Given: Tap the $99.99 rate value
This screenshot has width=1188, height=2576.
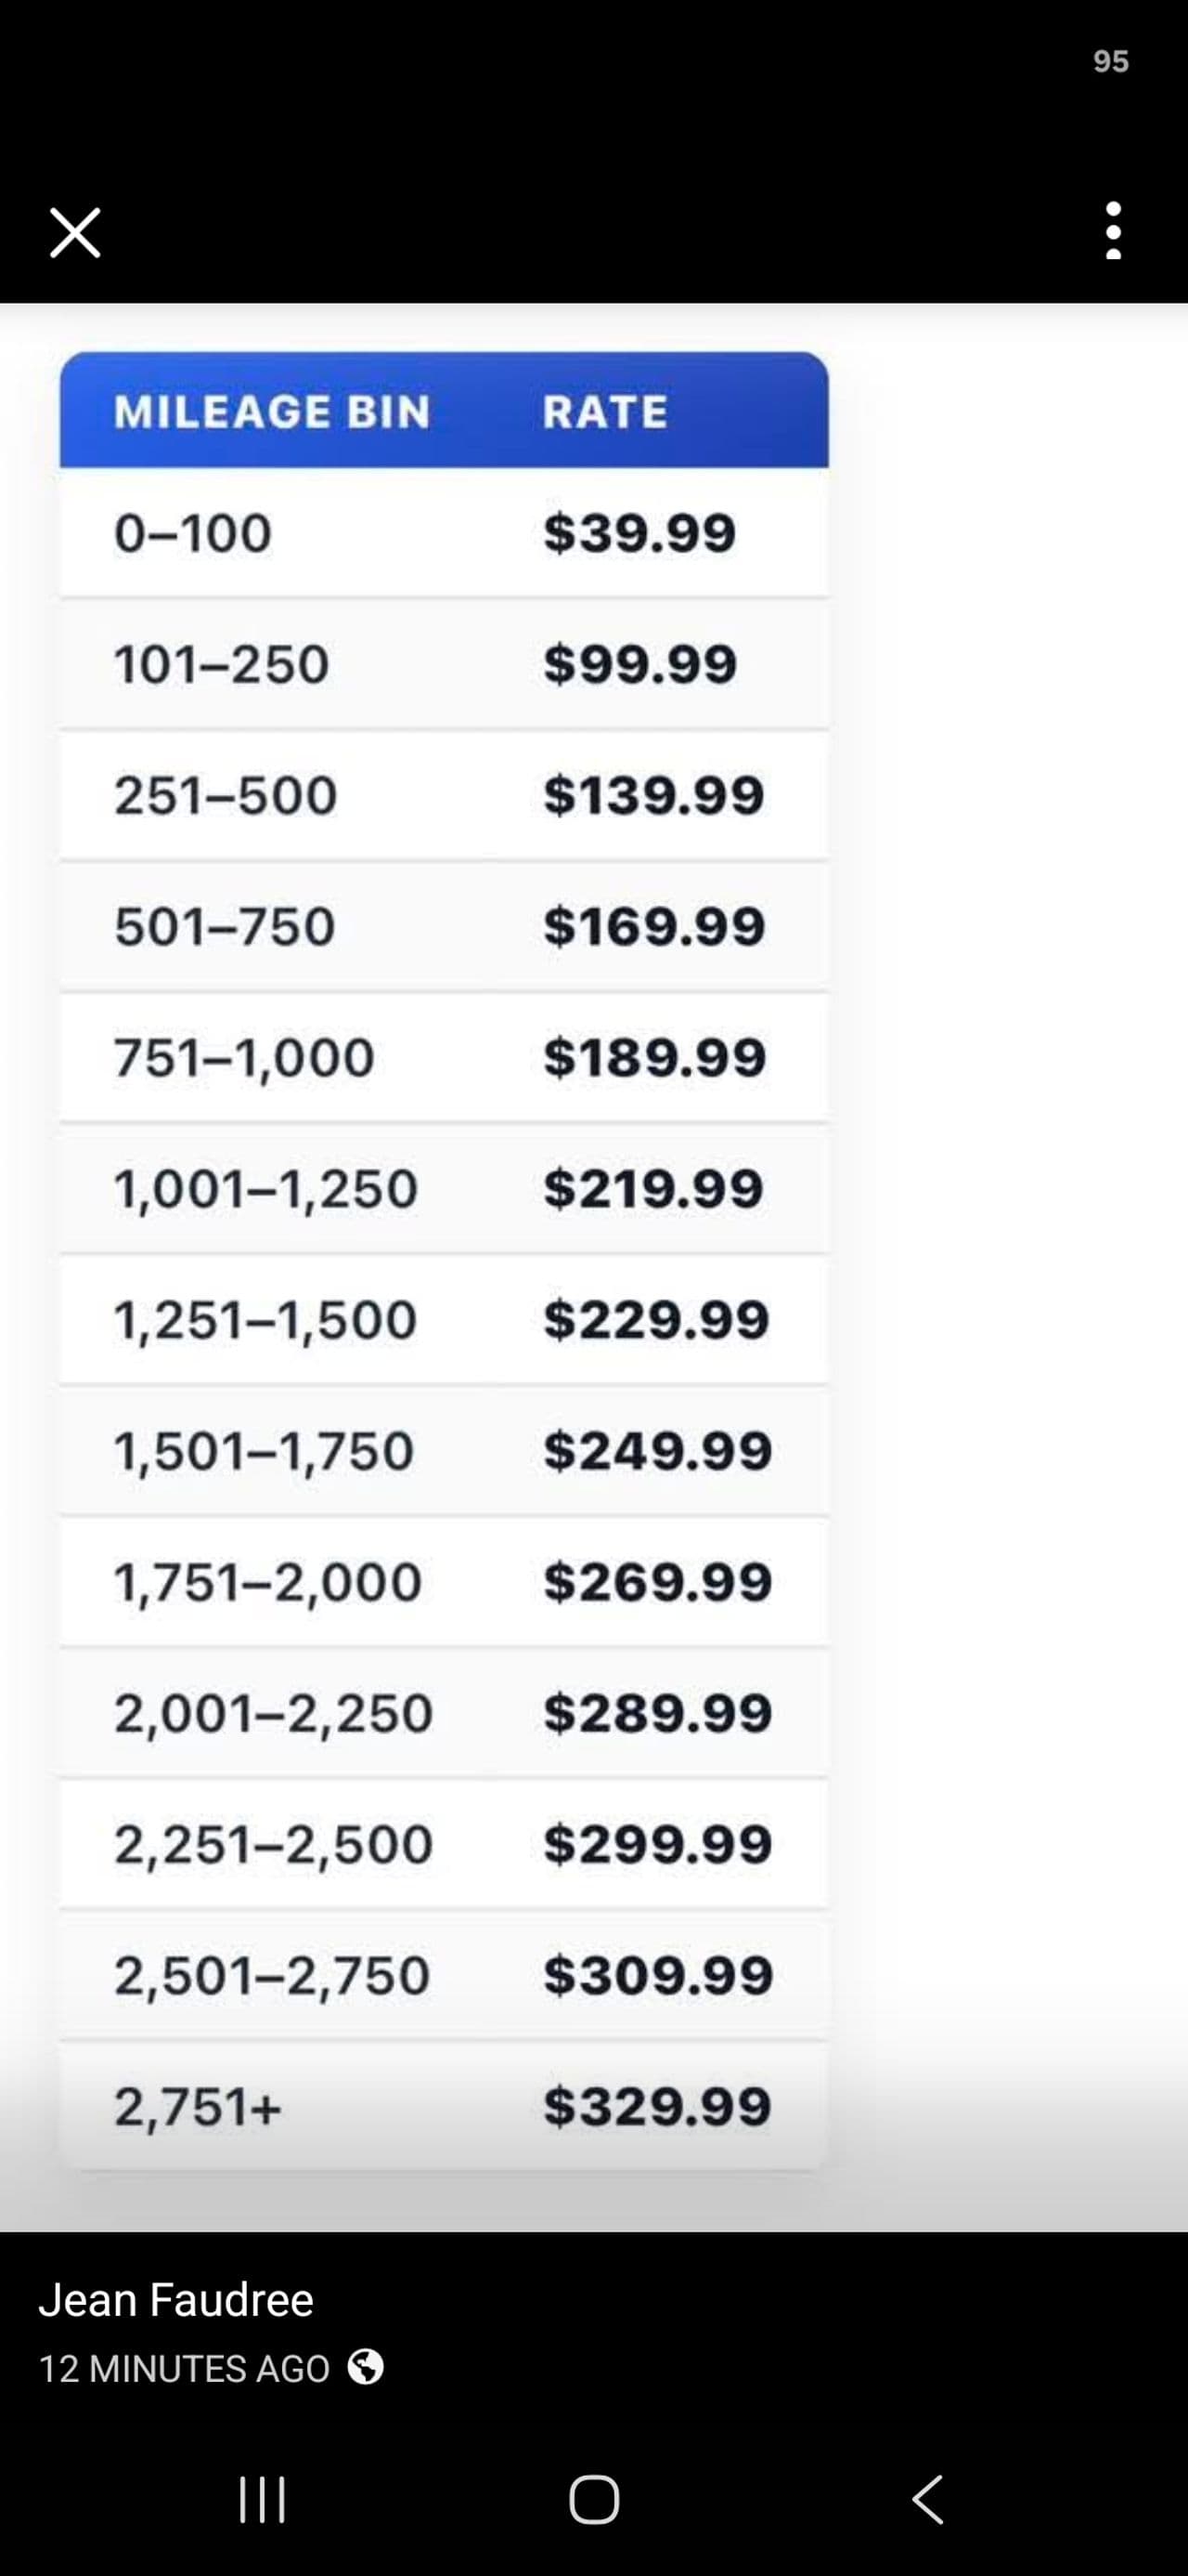Looking at the screenshot, I should 639,664.
